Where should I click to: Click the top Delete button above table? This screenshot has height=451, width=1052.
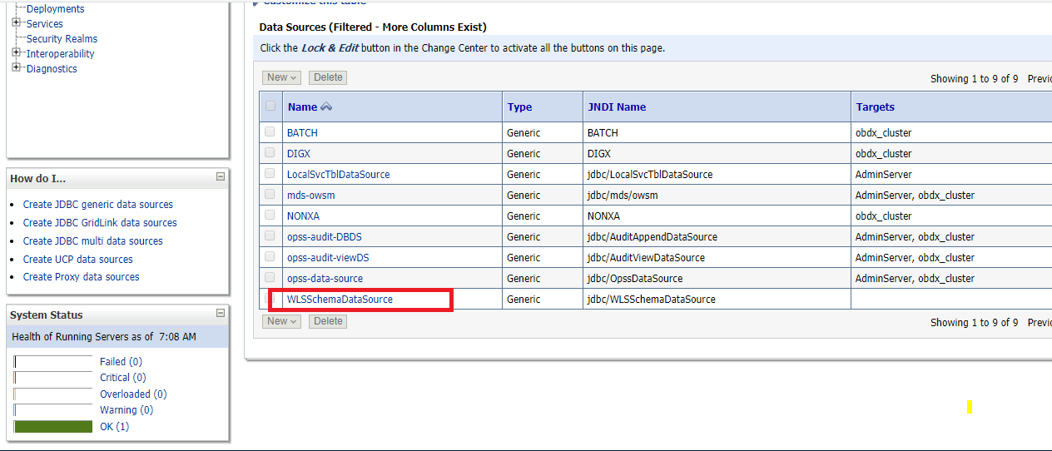tap(328, 77)
